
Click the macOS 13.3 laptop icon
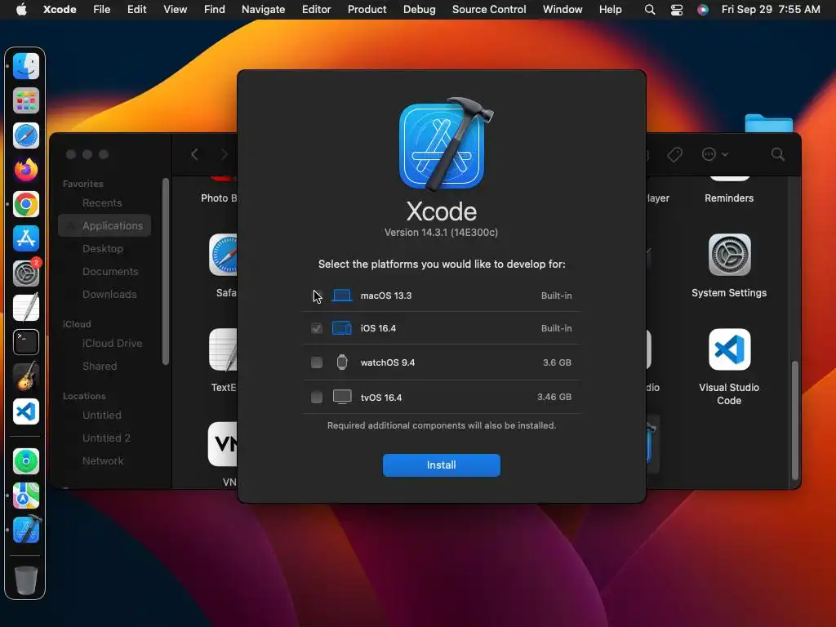(342, 296)
